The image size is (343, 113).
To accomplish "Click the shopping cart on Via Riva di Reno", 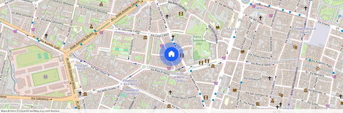I will click(169, 68).
